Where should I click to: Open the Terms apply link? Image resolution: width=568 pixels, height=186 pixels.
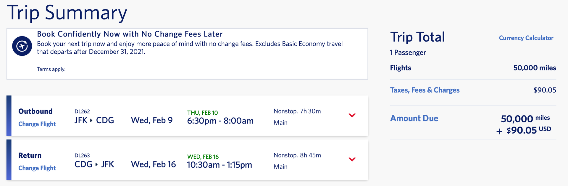click(x=51, y=69)
